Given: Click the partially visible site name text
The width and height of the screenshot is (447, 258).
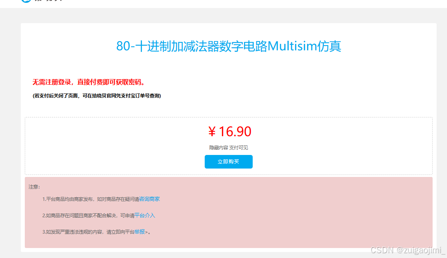Looking at the screenshot, I should [48, 0].
